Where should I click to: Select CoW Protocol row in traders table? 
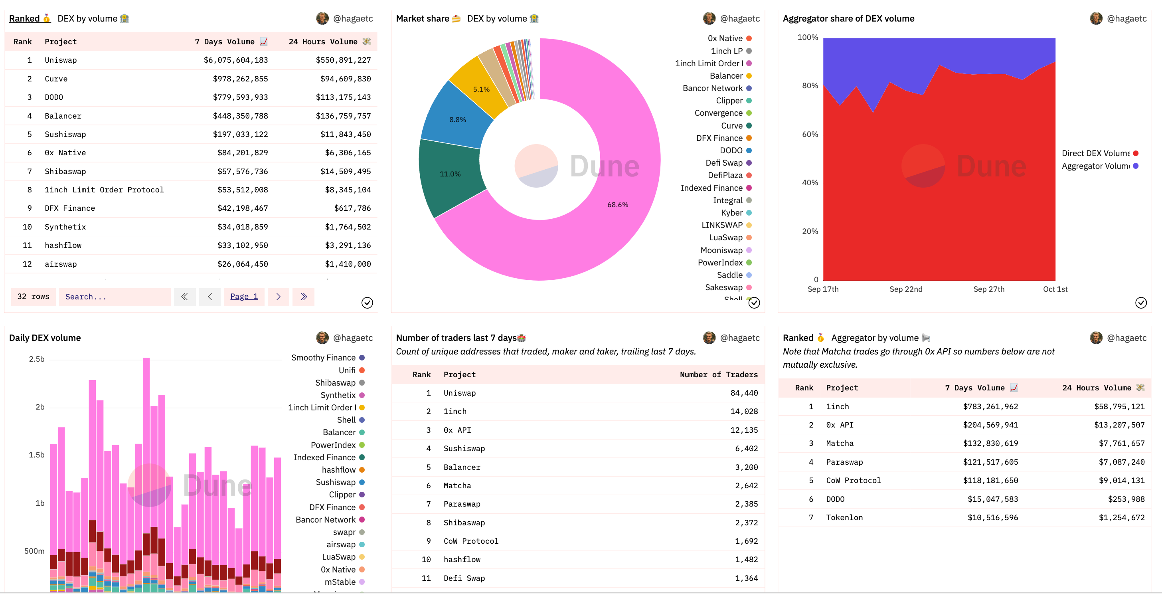[578, 541]
